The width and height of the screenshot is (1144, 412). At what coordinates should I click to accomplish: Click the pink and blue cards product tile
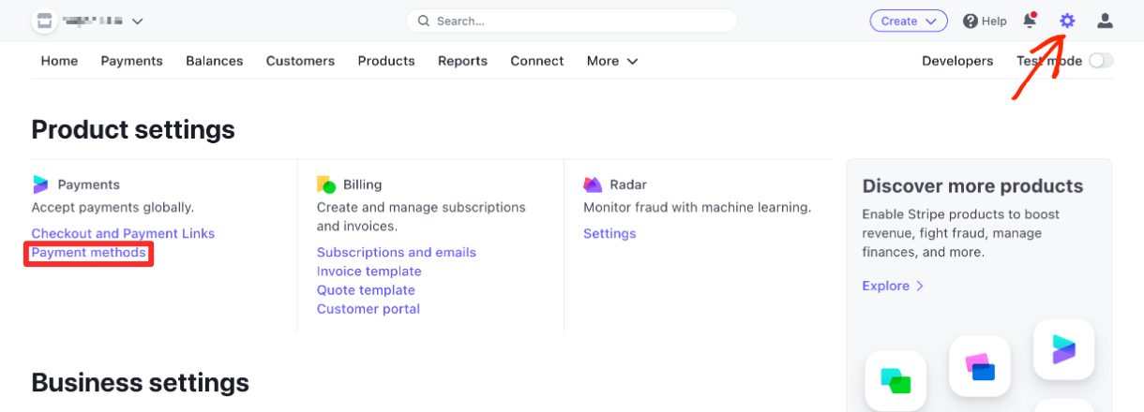980,366
